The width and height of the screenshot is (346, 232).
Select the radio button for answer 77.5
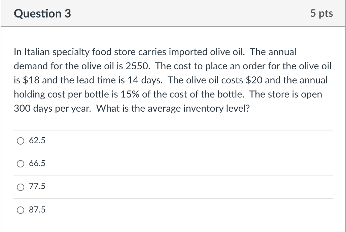coord(21,187)
